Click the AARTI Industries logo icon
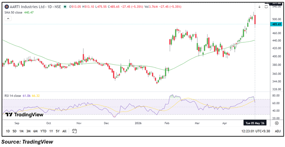The height and width of the screenshot is (147, 285). click(x=7, y=7)
